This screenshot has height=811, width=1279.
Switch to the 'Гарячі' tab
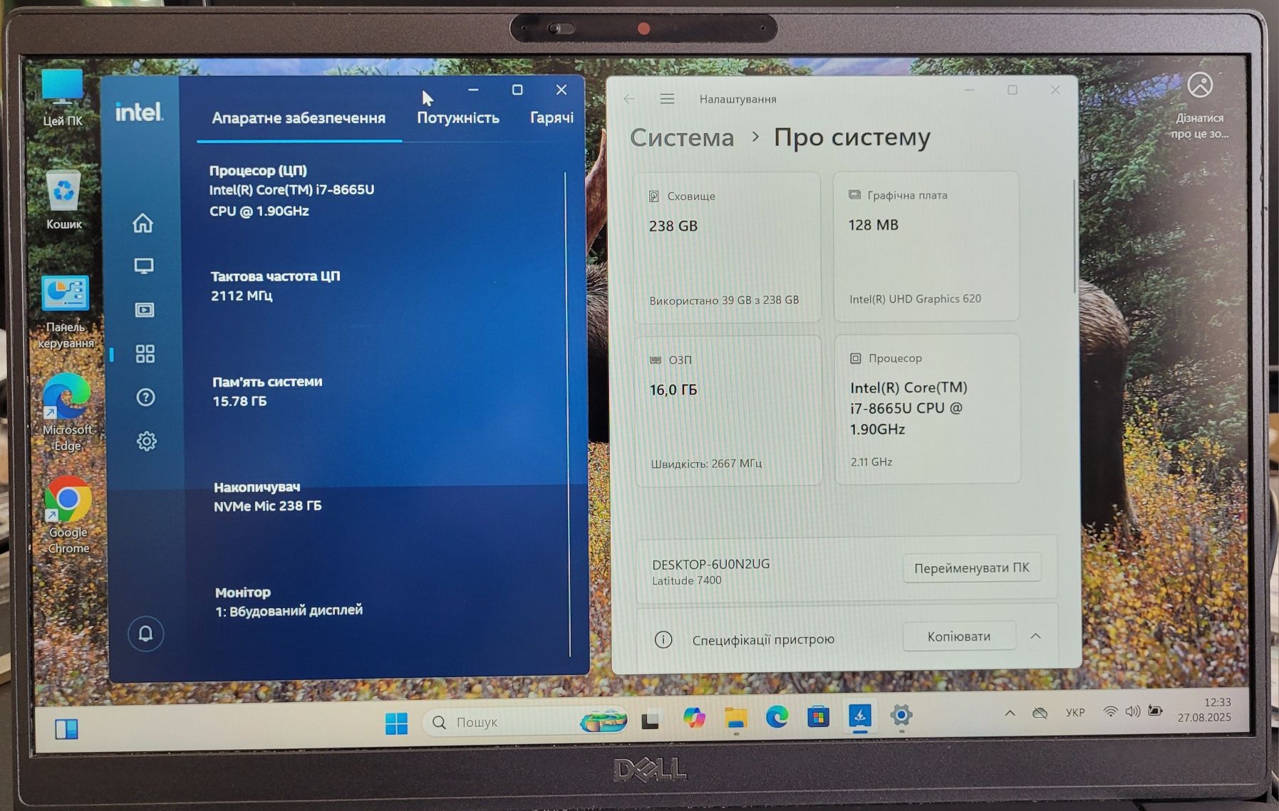click(x=552, y=117)
